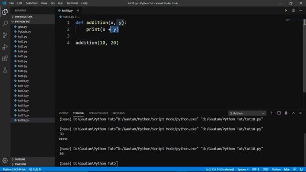Expand the Open Editors section
Screen dimensions: 306x172
pyautogui.click(x=33, y=17)
